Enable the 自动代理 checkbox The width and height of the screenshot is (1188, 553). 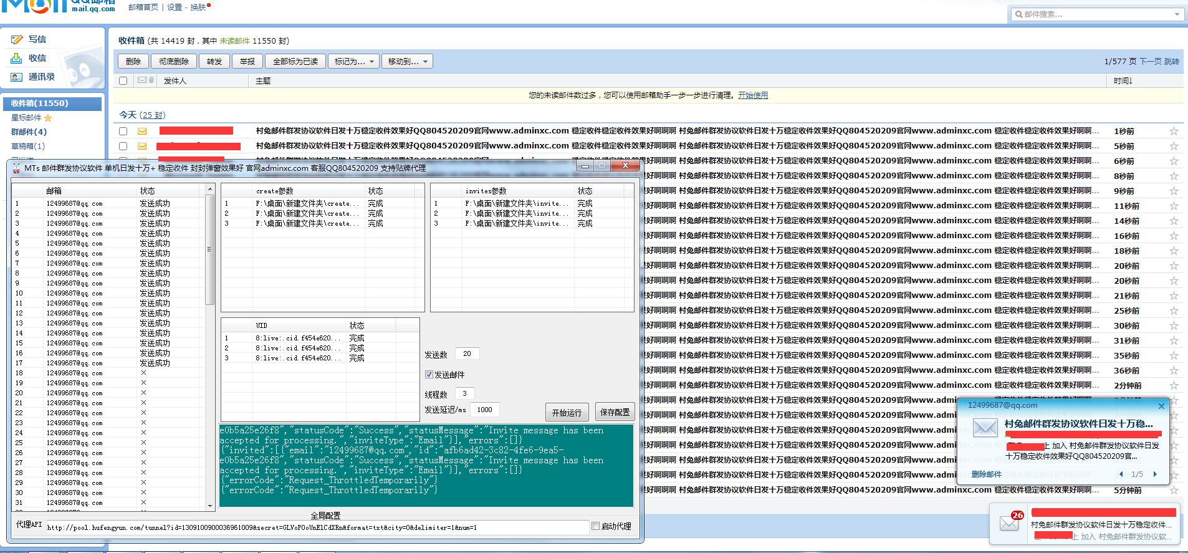pos(595,526)
